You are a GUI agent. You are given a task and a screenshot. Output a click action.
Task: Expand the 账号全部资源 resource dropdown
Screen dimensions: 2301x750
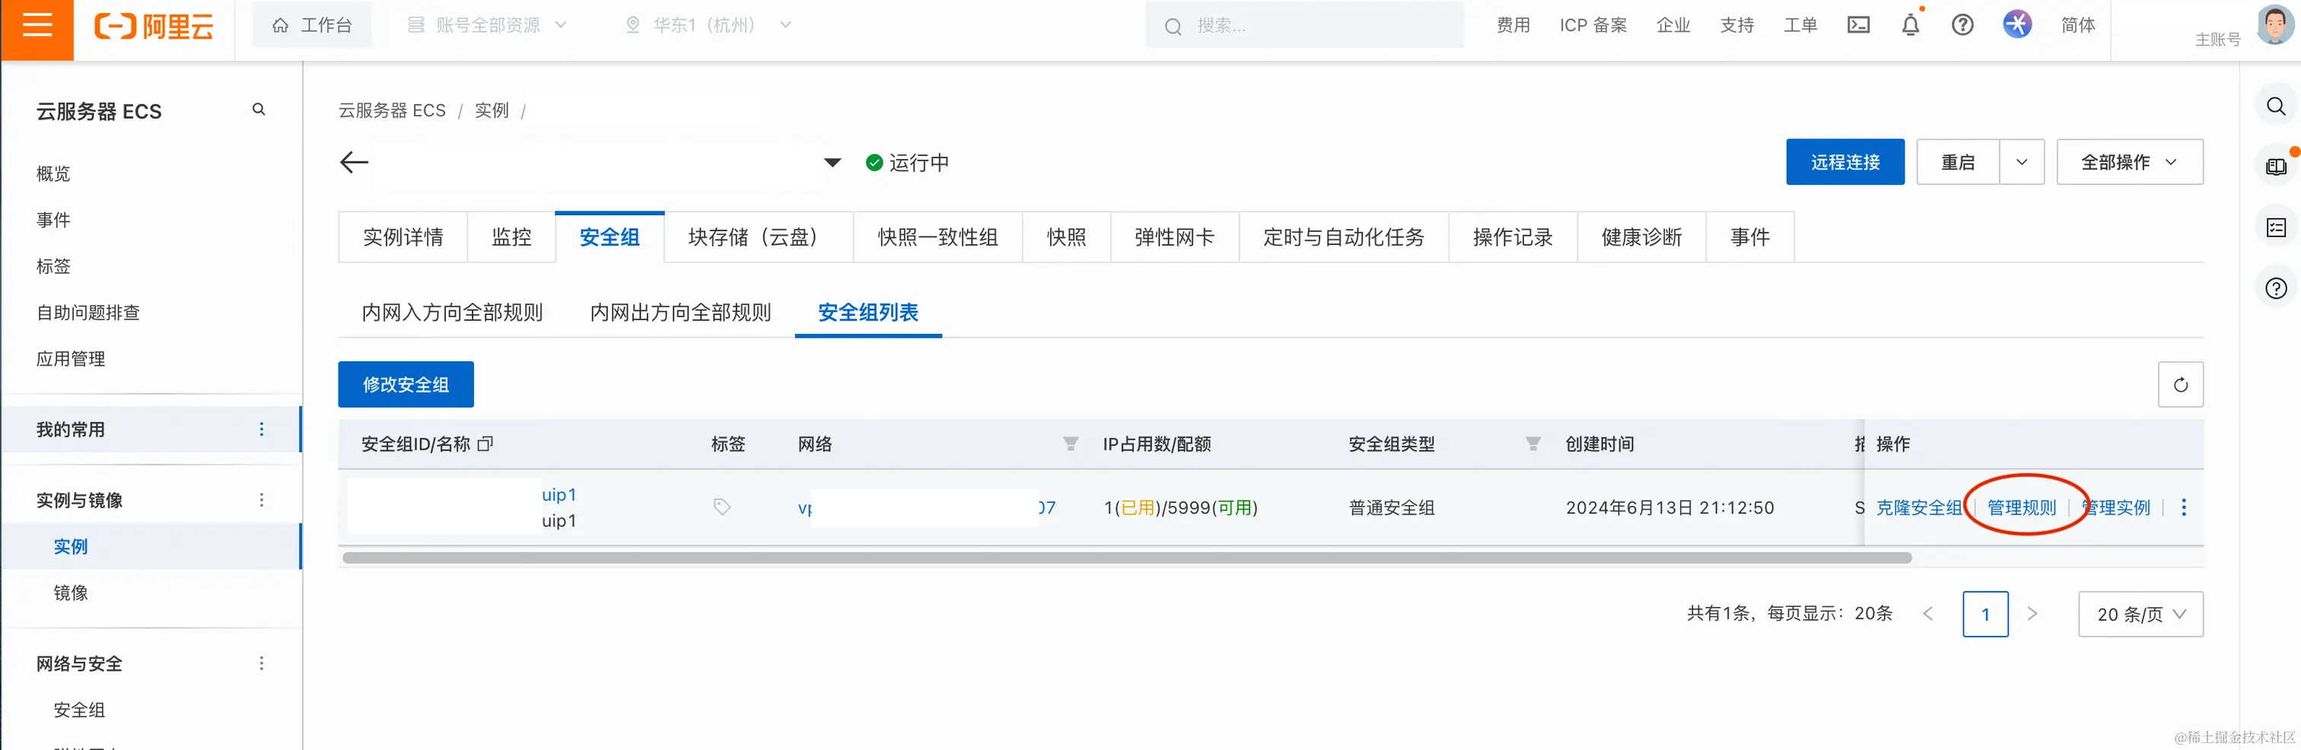click(x=488, y=25)
